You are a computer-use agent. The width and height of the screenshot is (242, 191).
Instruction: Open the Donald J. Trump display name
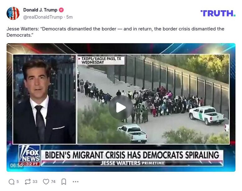coord(40,10)
